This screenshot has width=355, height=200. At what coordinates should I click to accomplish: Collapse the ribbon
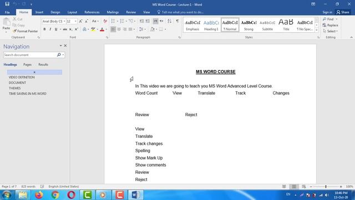pos(351,37)
